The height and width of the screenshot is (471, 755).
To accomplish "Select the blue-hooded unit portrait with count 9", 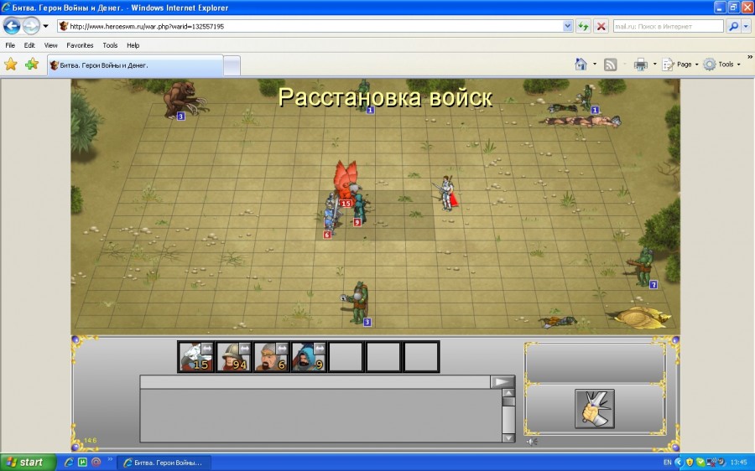I will [x=309, y=356].
